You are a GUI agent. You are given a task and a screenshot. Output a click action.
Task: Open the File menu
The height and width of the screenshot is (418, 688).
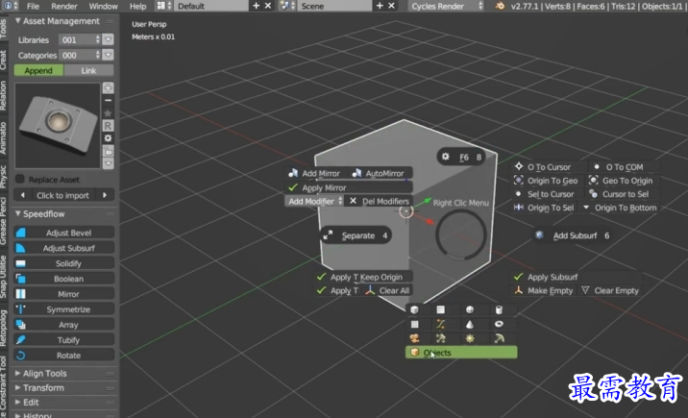coord(33,6)
